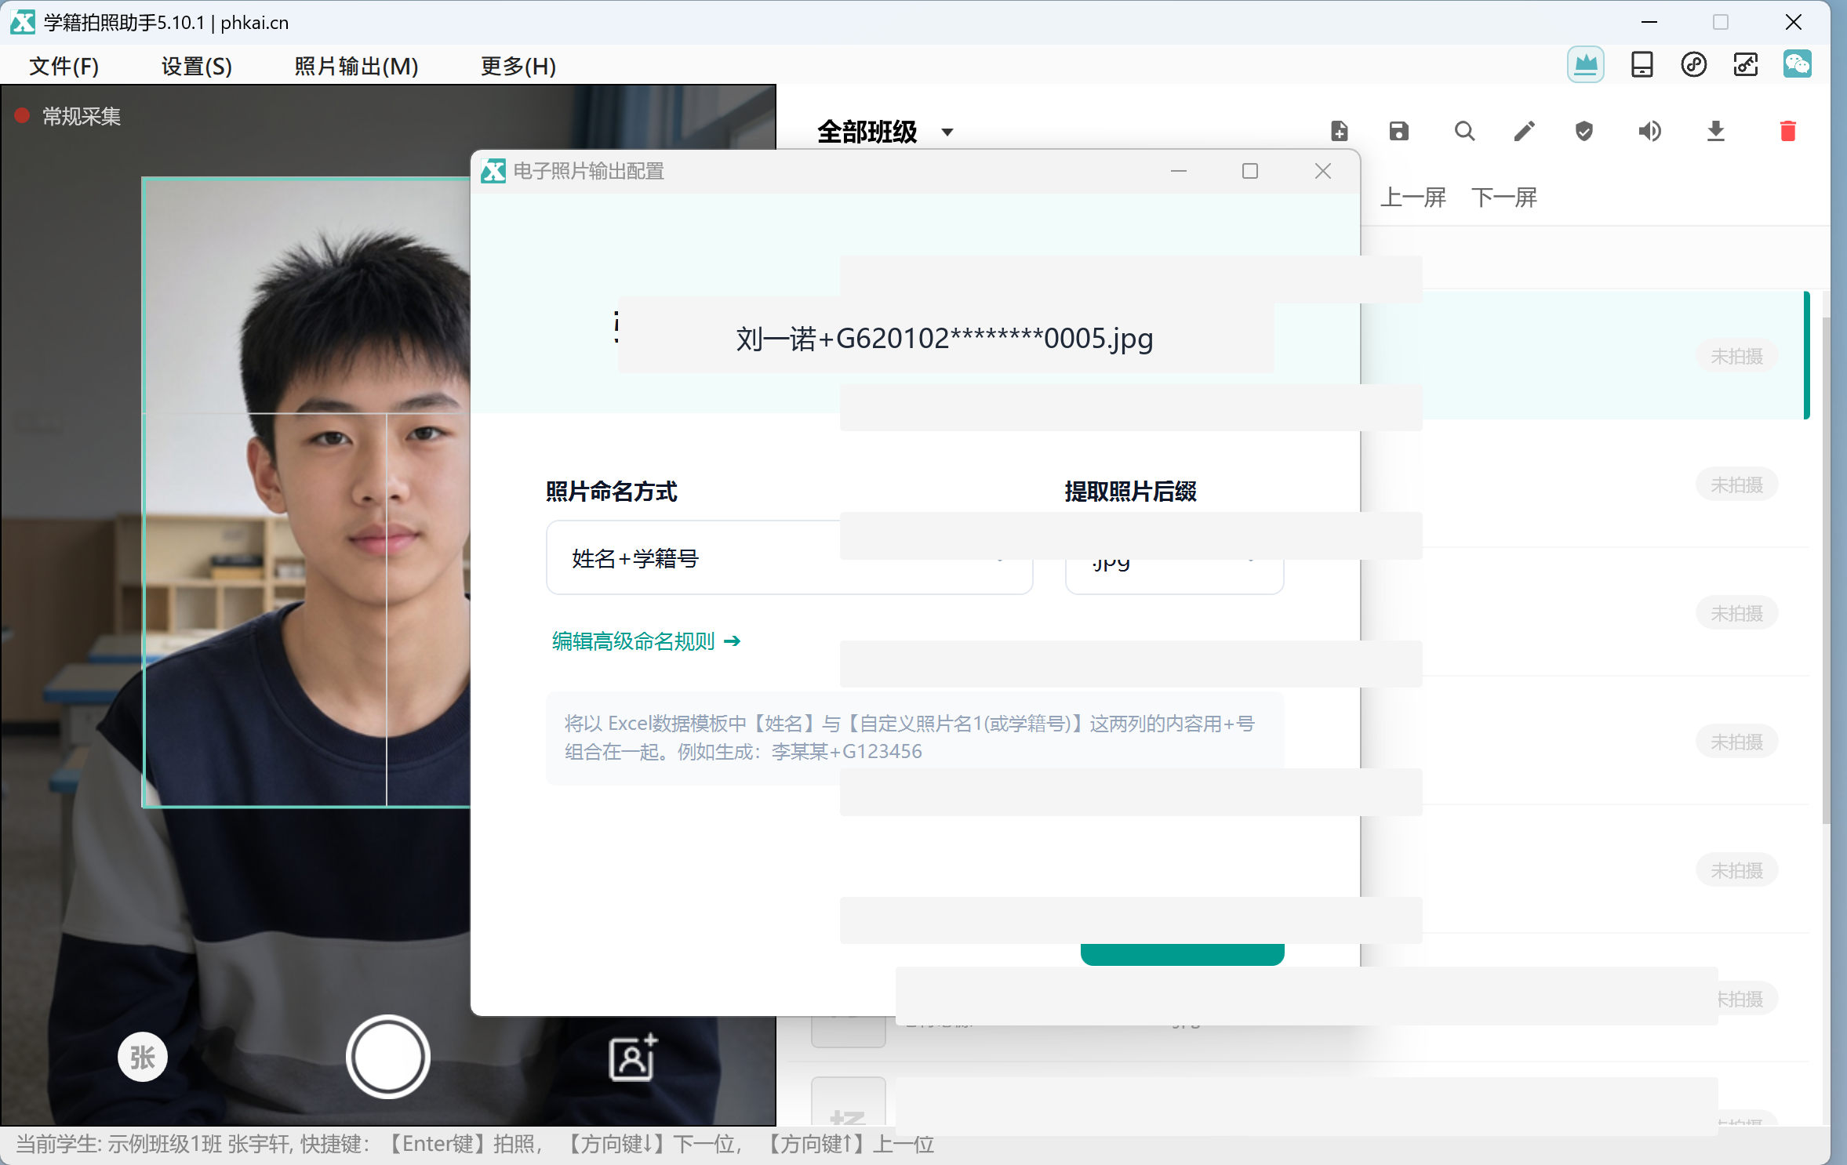Click the round shutter capture button

[387, 1056]
